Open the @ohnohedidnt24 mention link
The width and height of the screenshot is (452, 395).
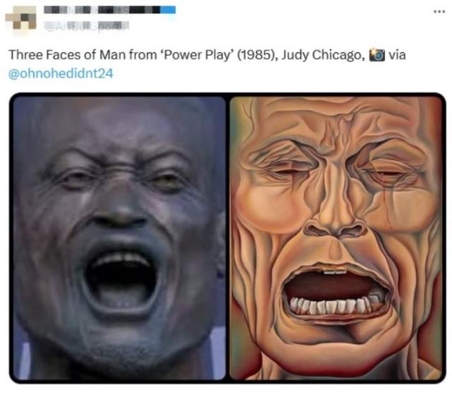click(x=61, y=73)
